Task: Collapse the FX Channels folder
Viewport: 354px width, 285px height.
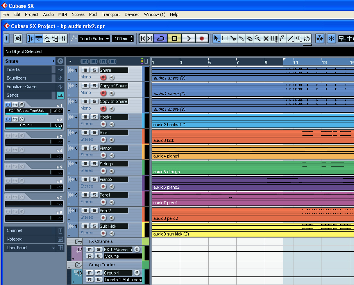Action: (x=70, y=243)
